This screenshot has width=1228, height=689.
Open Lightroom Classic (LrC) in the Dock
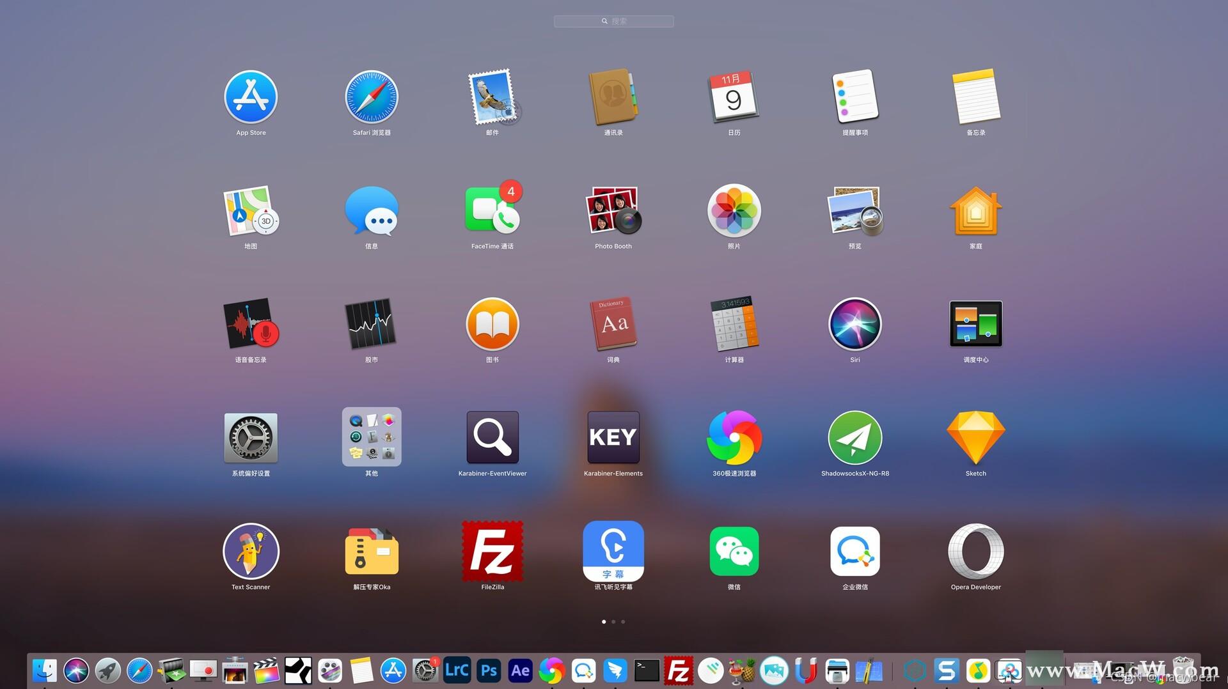pos(457,670)
